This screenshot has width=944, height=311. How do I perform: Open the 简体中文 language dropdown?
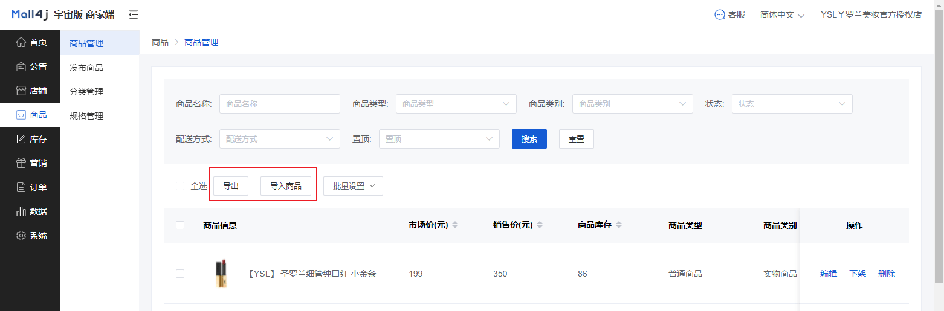(x=782, y=14)
